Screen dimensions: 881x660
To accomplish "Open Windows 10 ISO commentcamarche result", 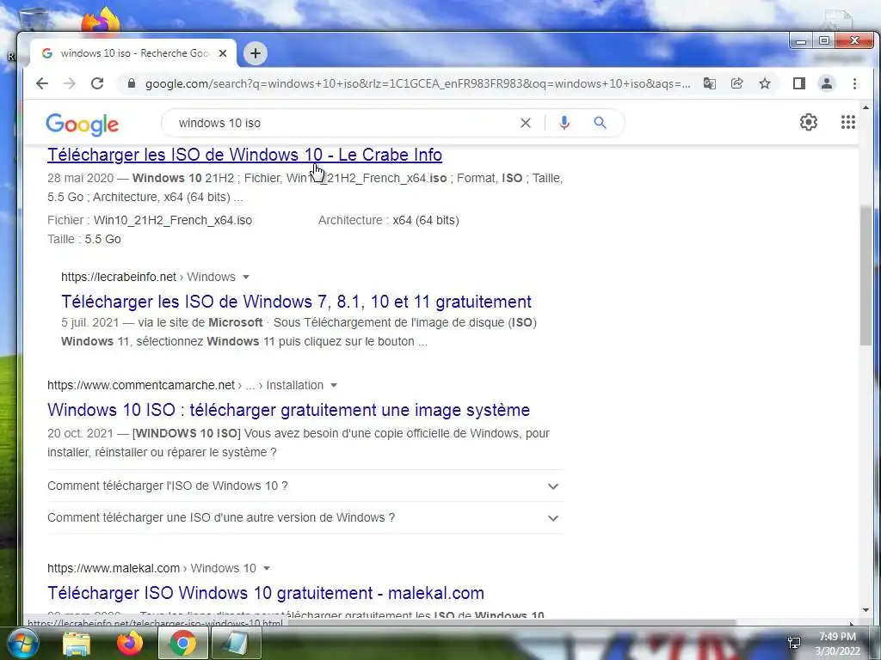I will [x=288, y=410].
